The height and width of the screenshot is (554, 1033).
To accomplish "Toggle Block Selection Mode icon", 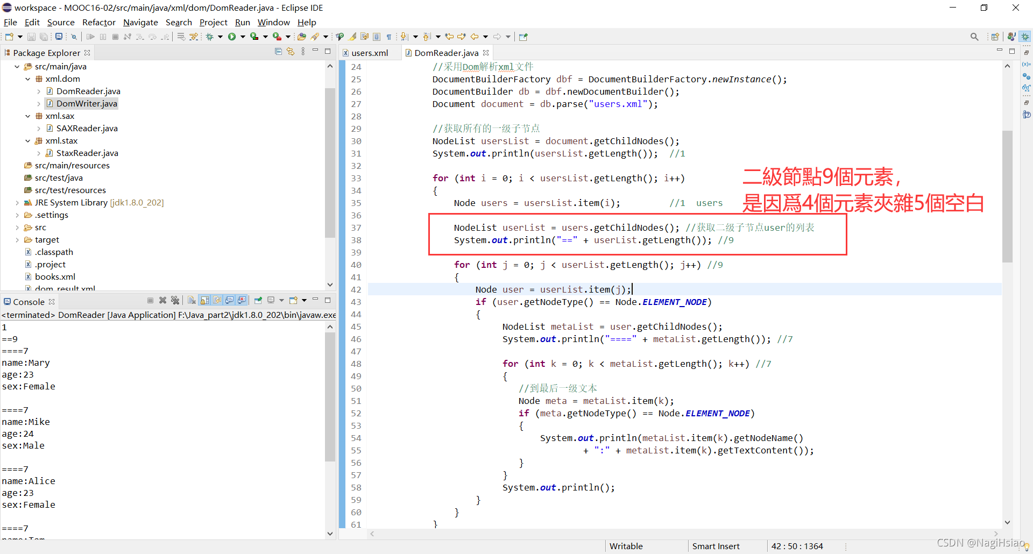I will (x=377, y=37).
